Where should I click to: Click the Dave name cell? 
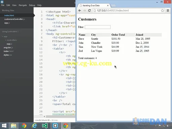(81, 39)
